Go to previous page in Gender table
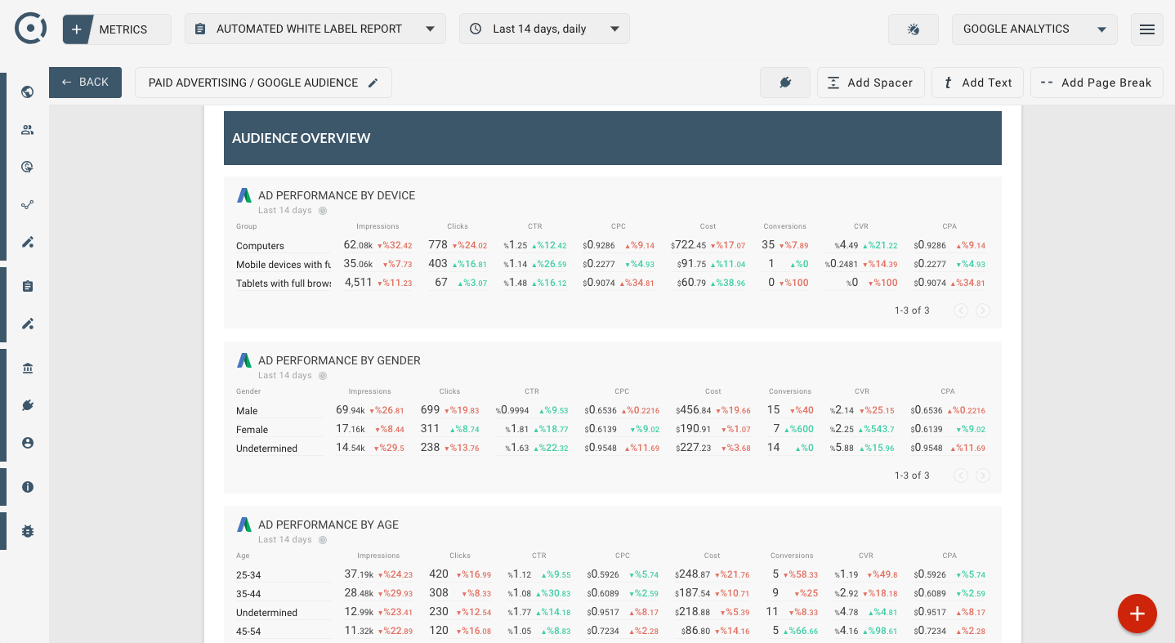This screenshot has width=1175, height=643. pos(961,476)
